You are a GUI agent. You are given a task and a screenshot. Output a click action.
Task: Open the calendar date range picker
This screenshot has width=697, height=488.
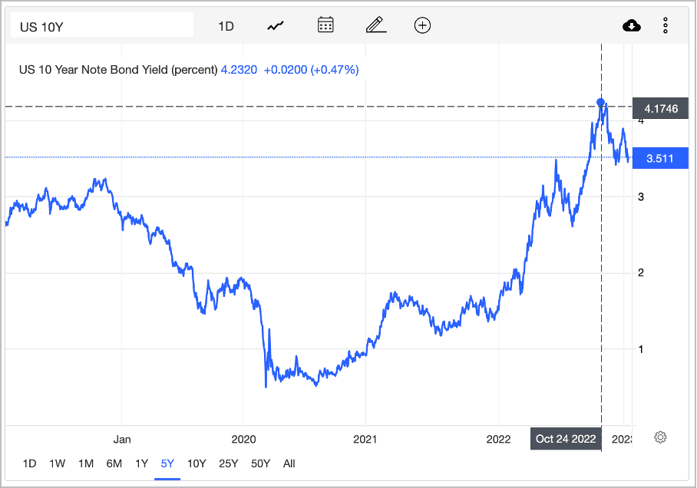[x=325, y=25]
